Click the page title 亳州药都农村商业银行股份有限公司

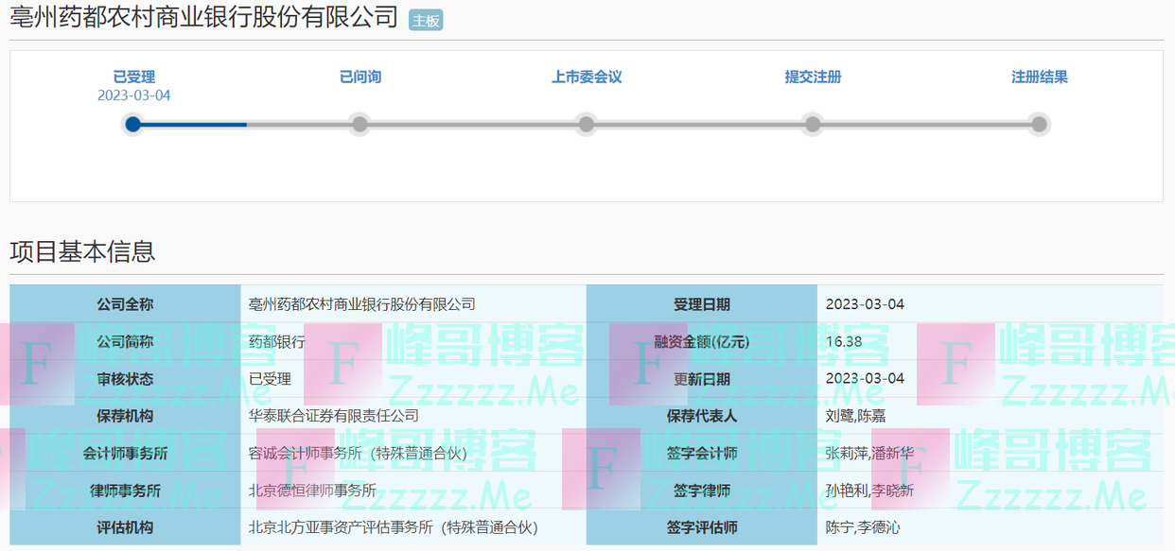[x=203, y=17]
